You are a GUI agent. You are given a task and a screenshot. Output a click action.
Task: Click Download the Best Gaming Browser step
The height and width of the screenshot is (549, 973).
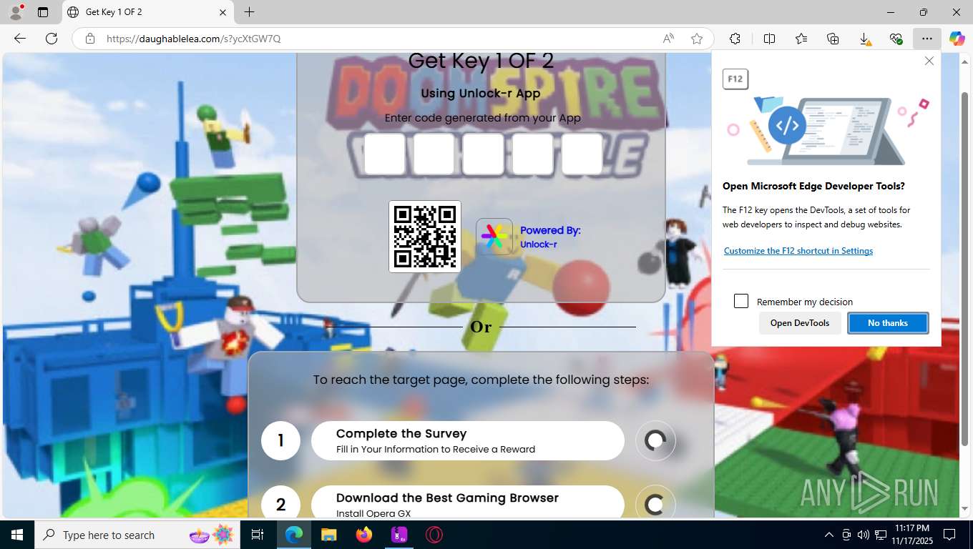click(x=468, y=502)
